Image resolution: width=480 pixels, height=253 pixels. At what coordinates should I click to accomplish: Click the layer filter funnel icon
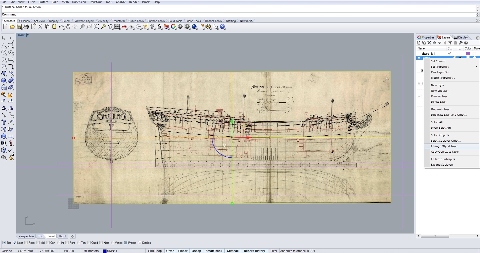point(450,43)
